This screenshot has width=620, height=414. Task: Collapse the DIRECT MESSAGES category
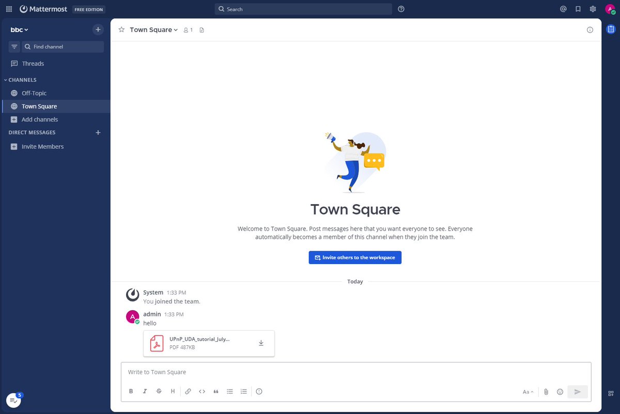coord(32,133)
